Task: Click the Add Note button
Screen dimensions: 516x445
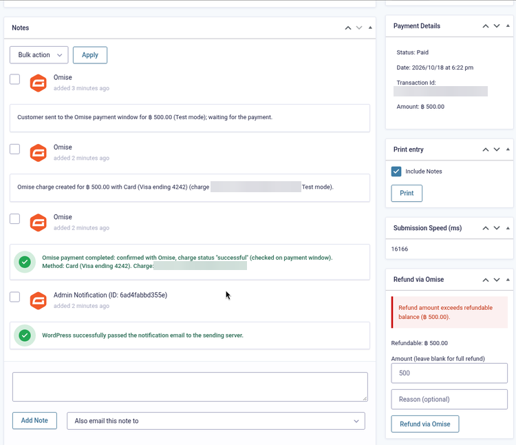Action: (34, 421)
